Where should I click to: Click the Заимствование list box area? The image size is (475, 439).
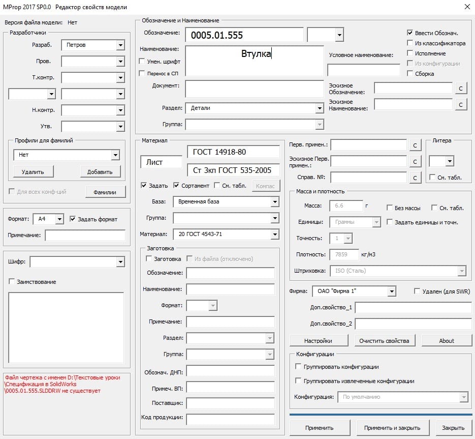66,328
